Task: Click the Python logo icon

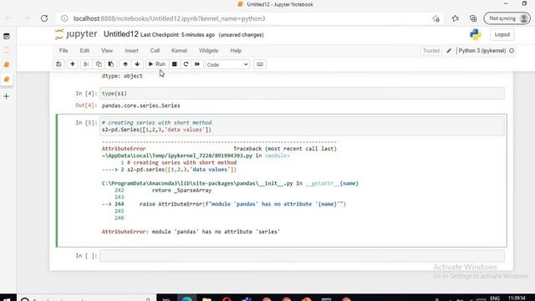Action: click(x=475, y=34)
